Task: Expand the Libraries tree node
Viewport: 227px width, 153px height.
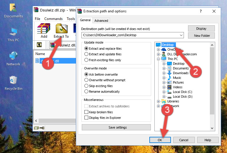Action: tap(158, 101)
